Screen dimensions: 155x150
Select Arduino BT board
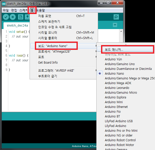coord(112,116)
